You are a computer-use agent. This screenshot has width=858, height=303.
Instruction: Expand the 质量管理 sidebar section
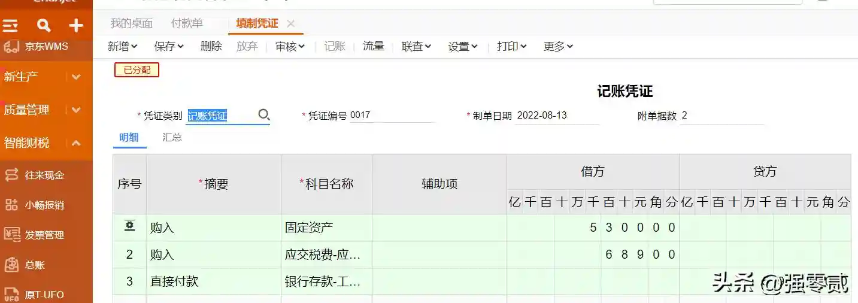point(76,110)
